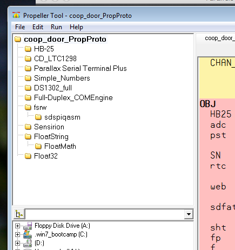The image size is (235, 250).
Task: Expand the .win7_bootcamp (C:) node
Action: [x=17, y=234]
